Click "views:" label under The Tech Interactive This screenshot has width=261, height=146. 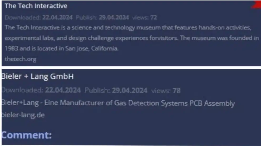click(140, 18)
